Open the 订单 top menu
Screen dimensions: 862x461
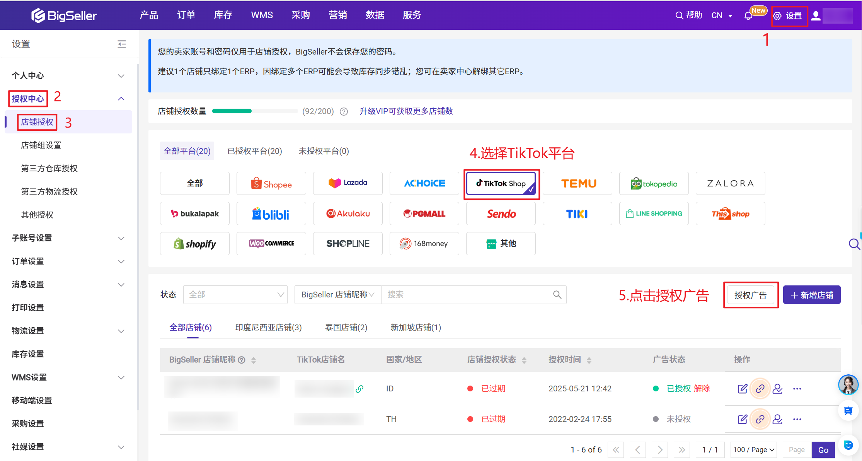point(186,15)
